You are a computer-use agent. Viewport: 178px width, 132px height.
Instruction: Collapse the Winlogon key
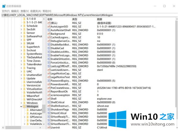click(x=21, y=106)
